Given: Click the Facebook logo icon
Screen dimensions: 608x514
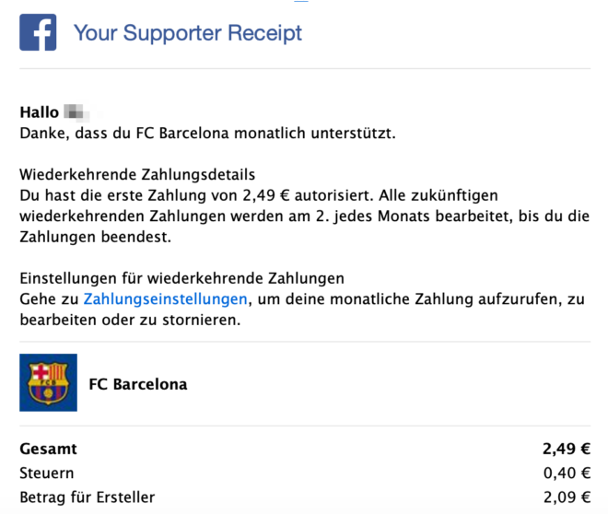Looking at the screenshot, I should tap(38, 32).
